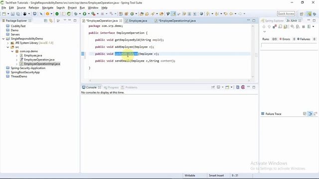Click the green Spring relaunch icon
The width and height of the screenshot is (319, 179).
(69, 14)
